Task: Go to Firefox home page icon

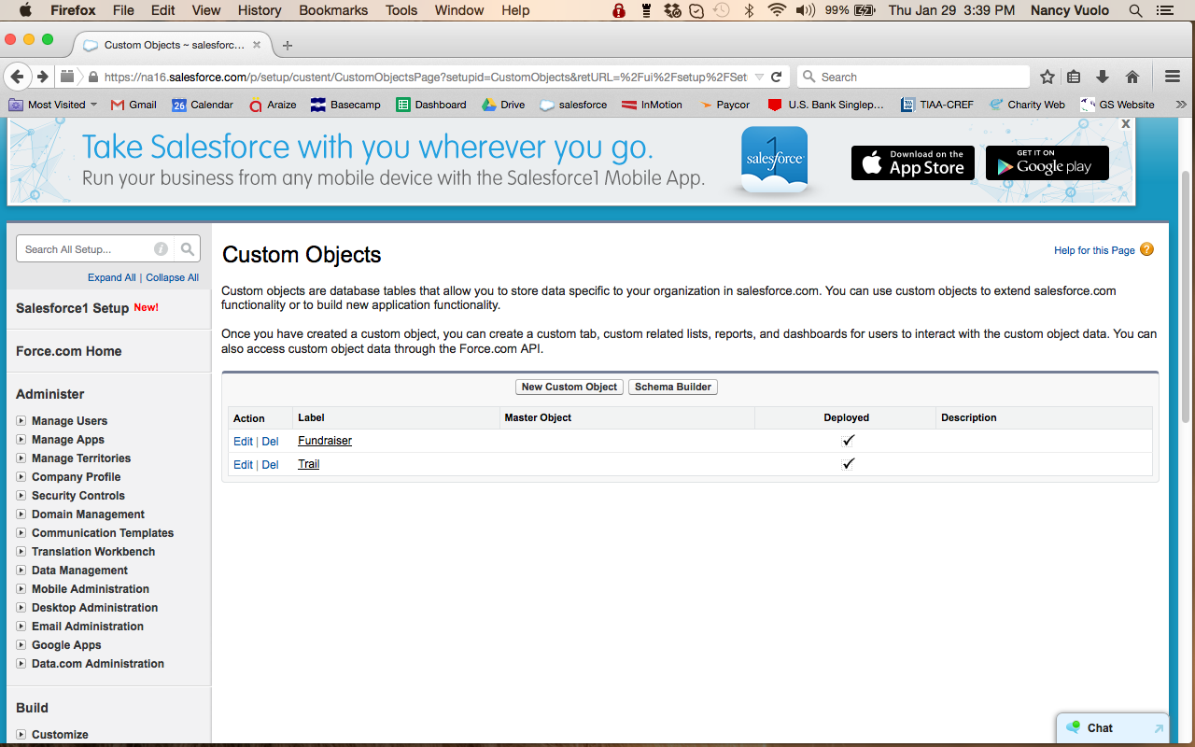Action: point(1132,77)
